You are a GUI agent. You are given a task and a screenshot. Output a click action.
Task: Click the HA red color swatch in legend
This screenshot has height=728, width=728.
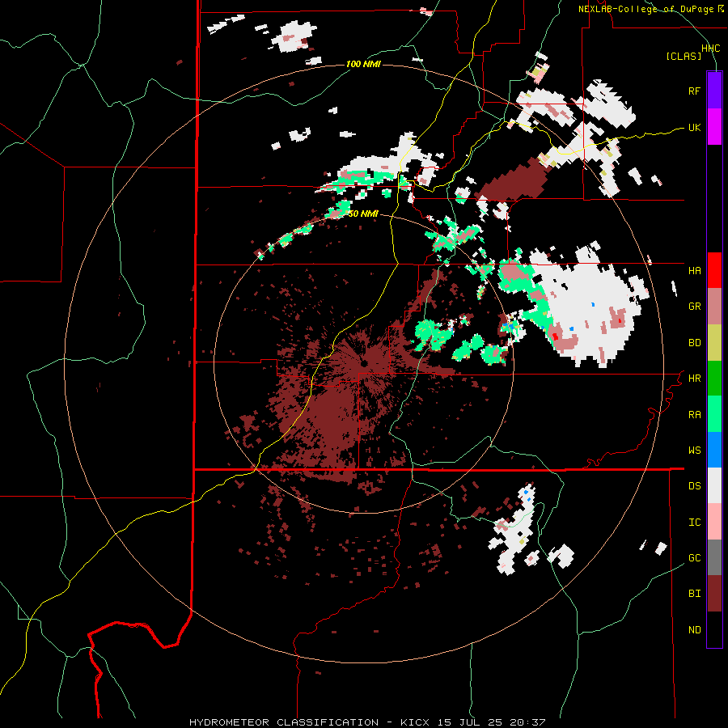click(x=714, y=270)
